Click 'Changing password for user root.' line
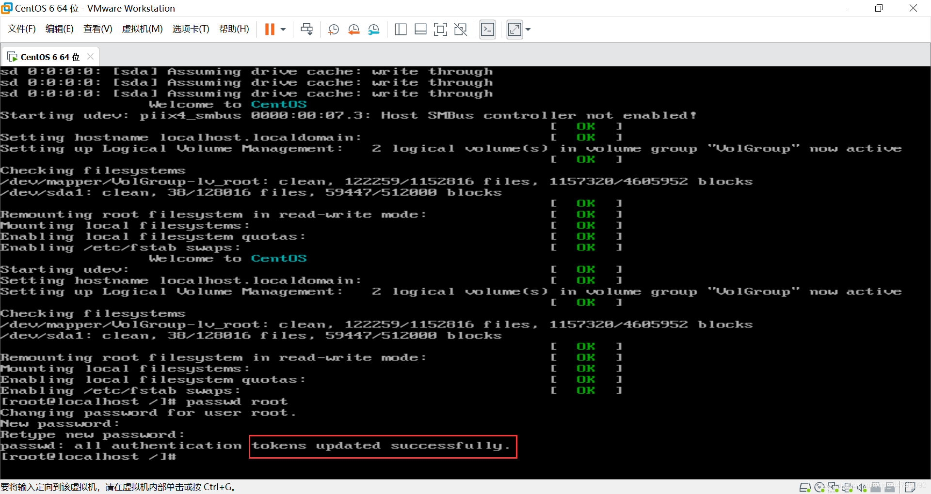 (148, 413)
